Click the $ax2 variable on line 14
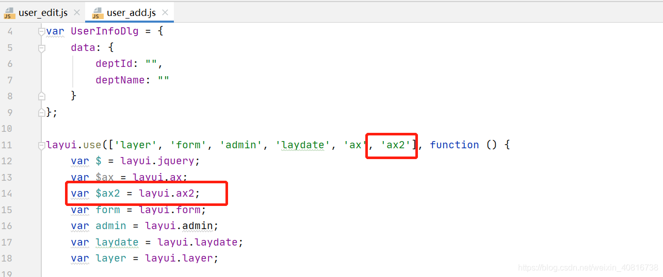The image size is (663, 277). [108, 194]
